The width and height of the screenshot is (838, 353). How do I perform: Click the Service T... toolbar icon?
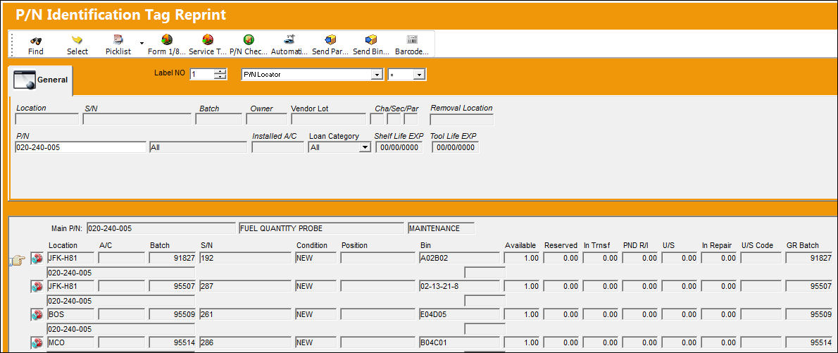(x=208, y=40)
